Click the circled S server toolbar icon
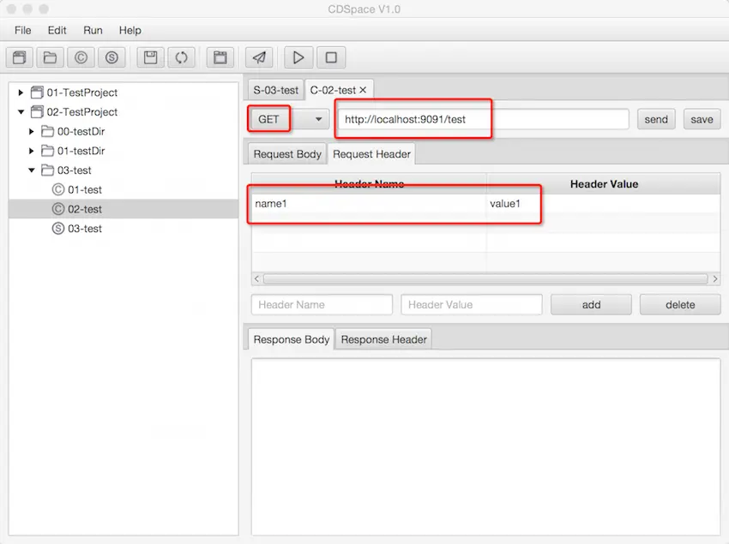729x544 pixels. (x=111, y=57)
